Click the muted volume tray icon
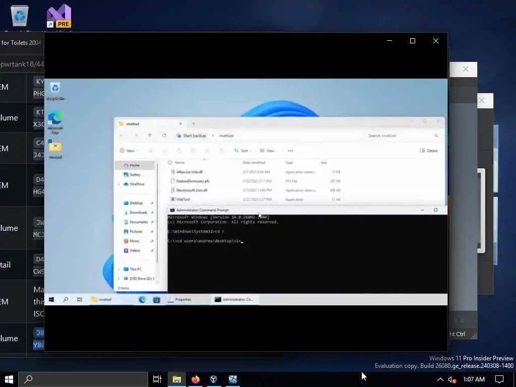The height and width of the screenshot is (387, 516). [452, 379]
